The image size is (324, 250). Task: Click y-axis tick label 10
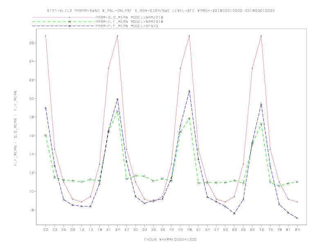pos(32,192)
